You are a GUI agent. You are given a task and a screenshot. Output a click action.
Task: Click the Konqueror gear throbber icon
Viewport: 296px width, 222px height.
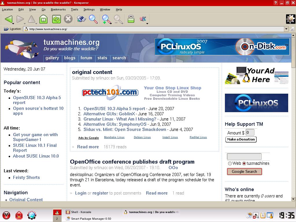pos(290,19)
